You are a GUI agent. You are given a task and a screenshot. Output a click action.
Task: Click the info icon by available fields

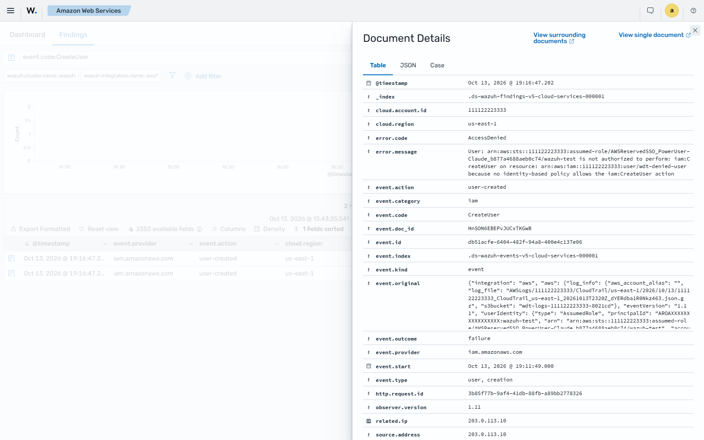[199, 229]
